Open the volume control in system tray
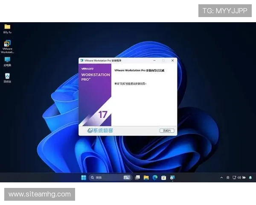The width and height of the screenshot is (256, 205). (x=239, y=177)
